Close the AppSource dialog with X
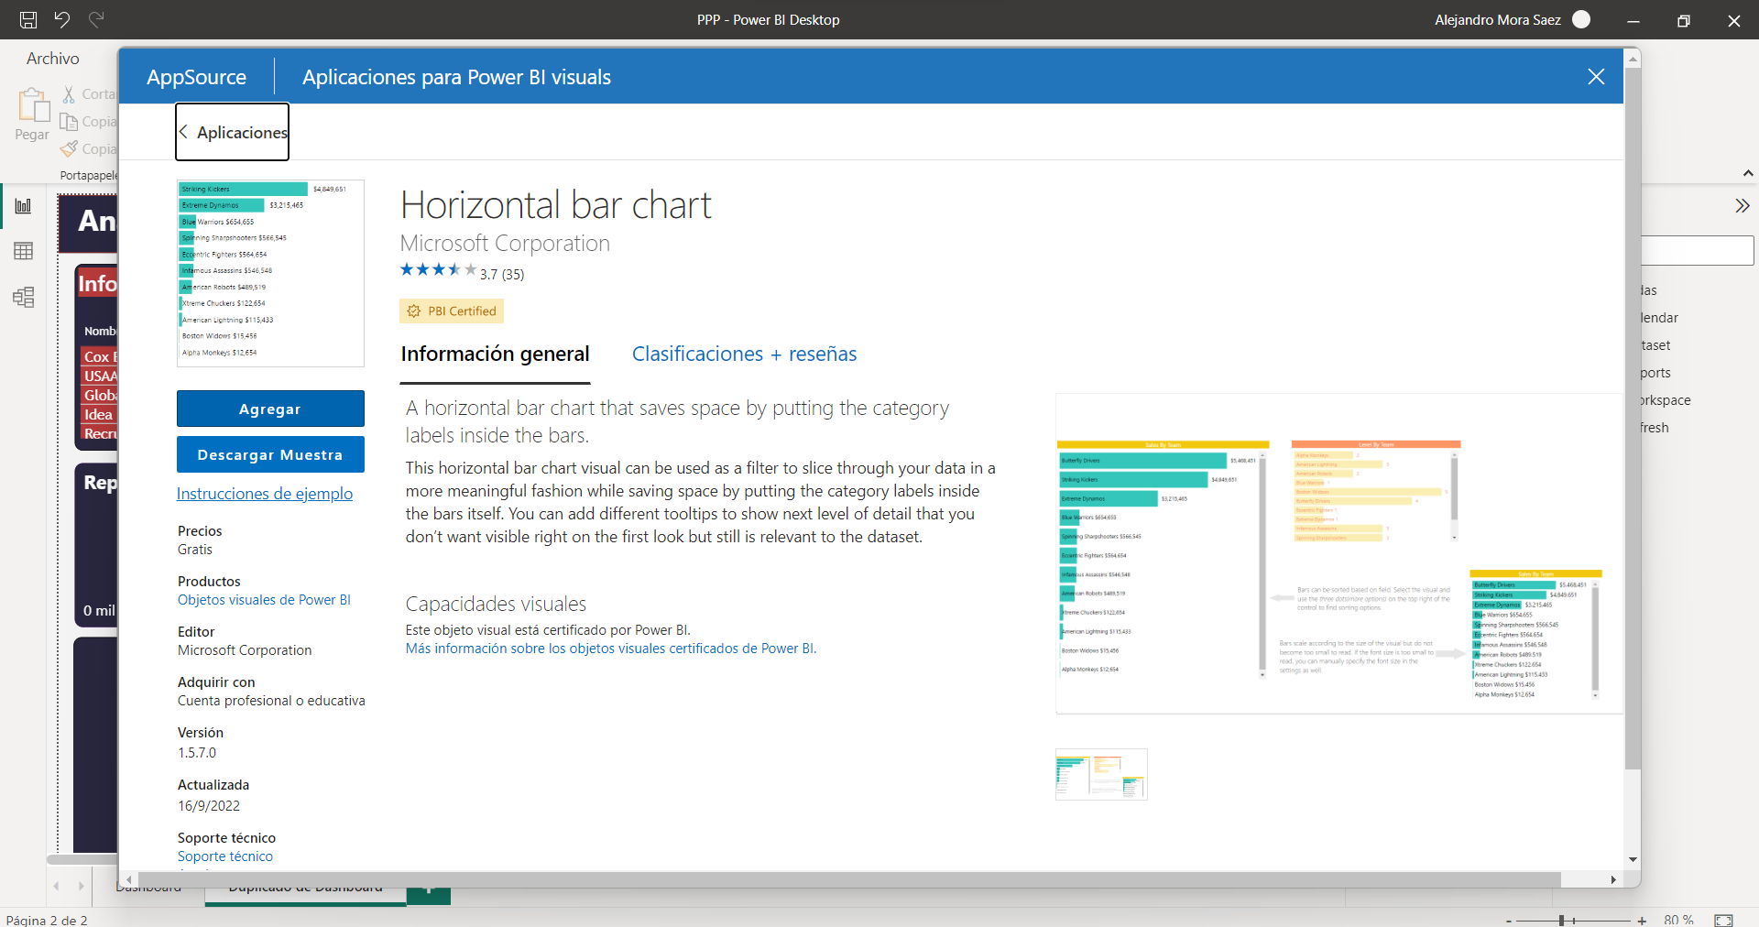This screenshot has height=927, width=1759. (1596, 77)
